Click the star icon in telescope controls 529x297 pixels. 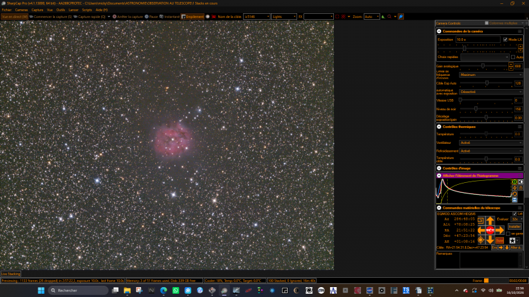512,240
